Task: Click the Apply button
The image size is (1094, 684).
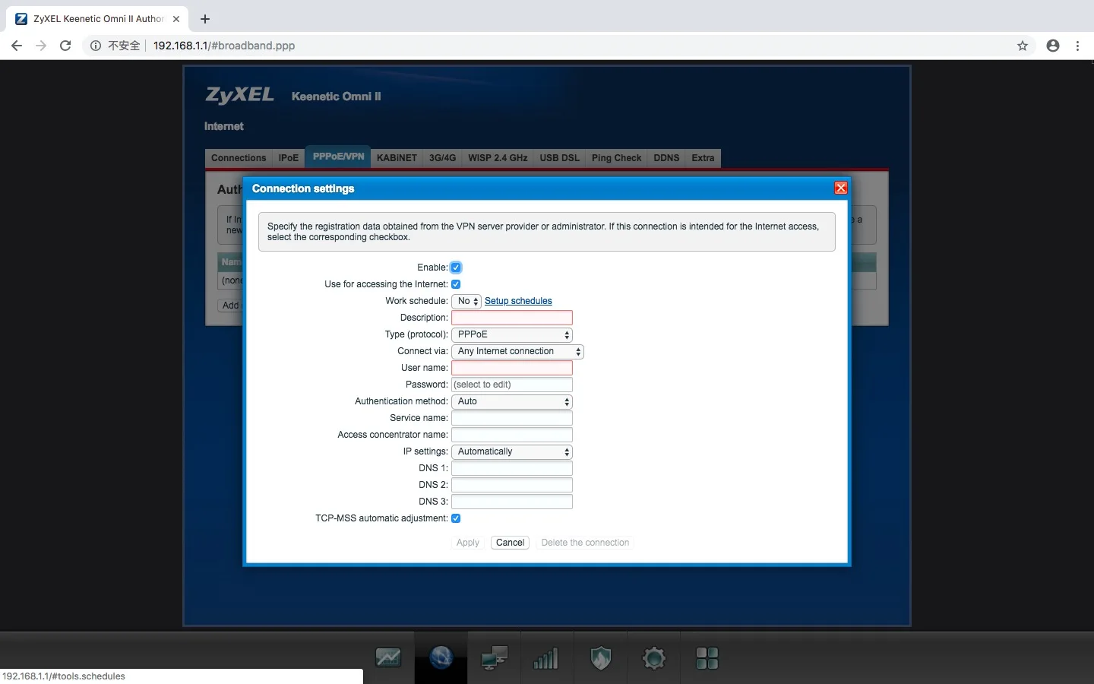Action: point(468,543)
